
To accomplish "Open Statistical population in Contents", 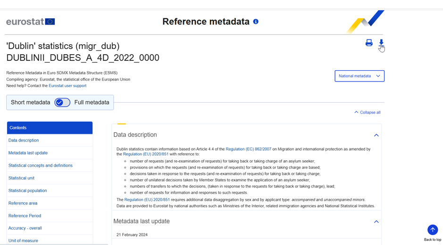I will point(27,190).
